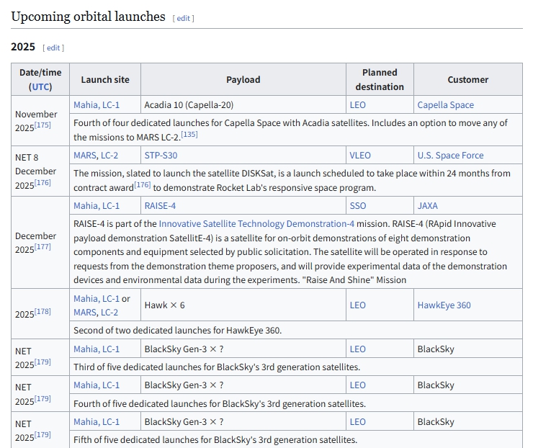Open citation [177] next to December 2025
Image resolution: width=533 pixels, height=448 pixels.
pos(42,247)
